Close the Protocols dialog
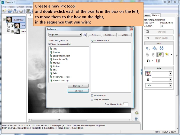This screenshot has height=135, width=180. coord(131,29)
